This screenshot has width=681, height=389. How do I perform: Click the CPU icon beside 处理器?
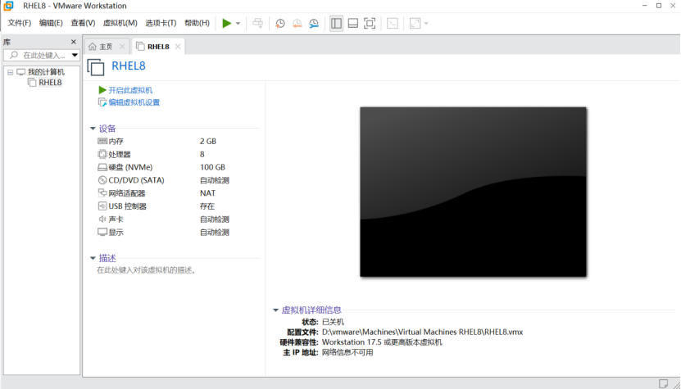tap(102, 154)
